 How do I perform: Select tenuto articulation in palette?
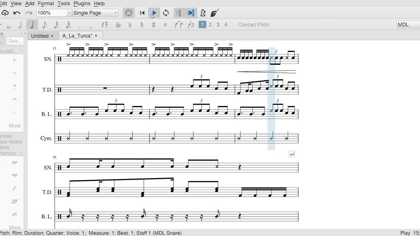coord(14,73)
